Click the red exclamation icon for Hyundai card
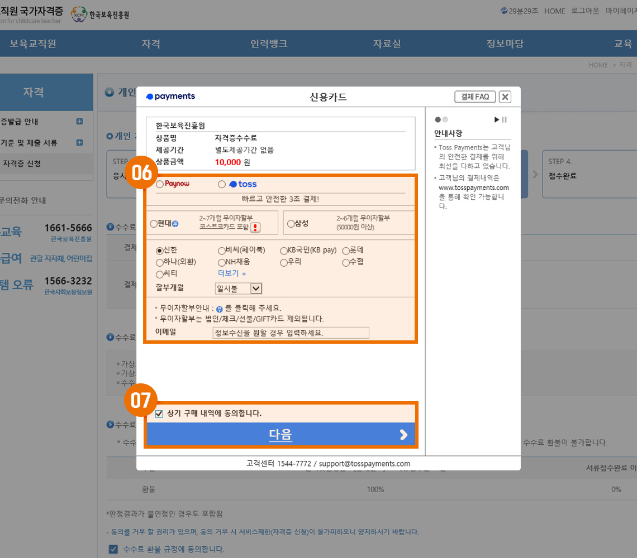This screenshot has width=637, height=558. tap(255, 227)
